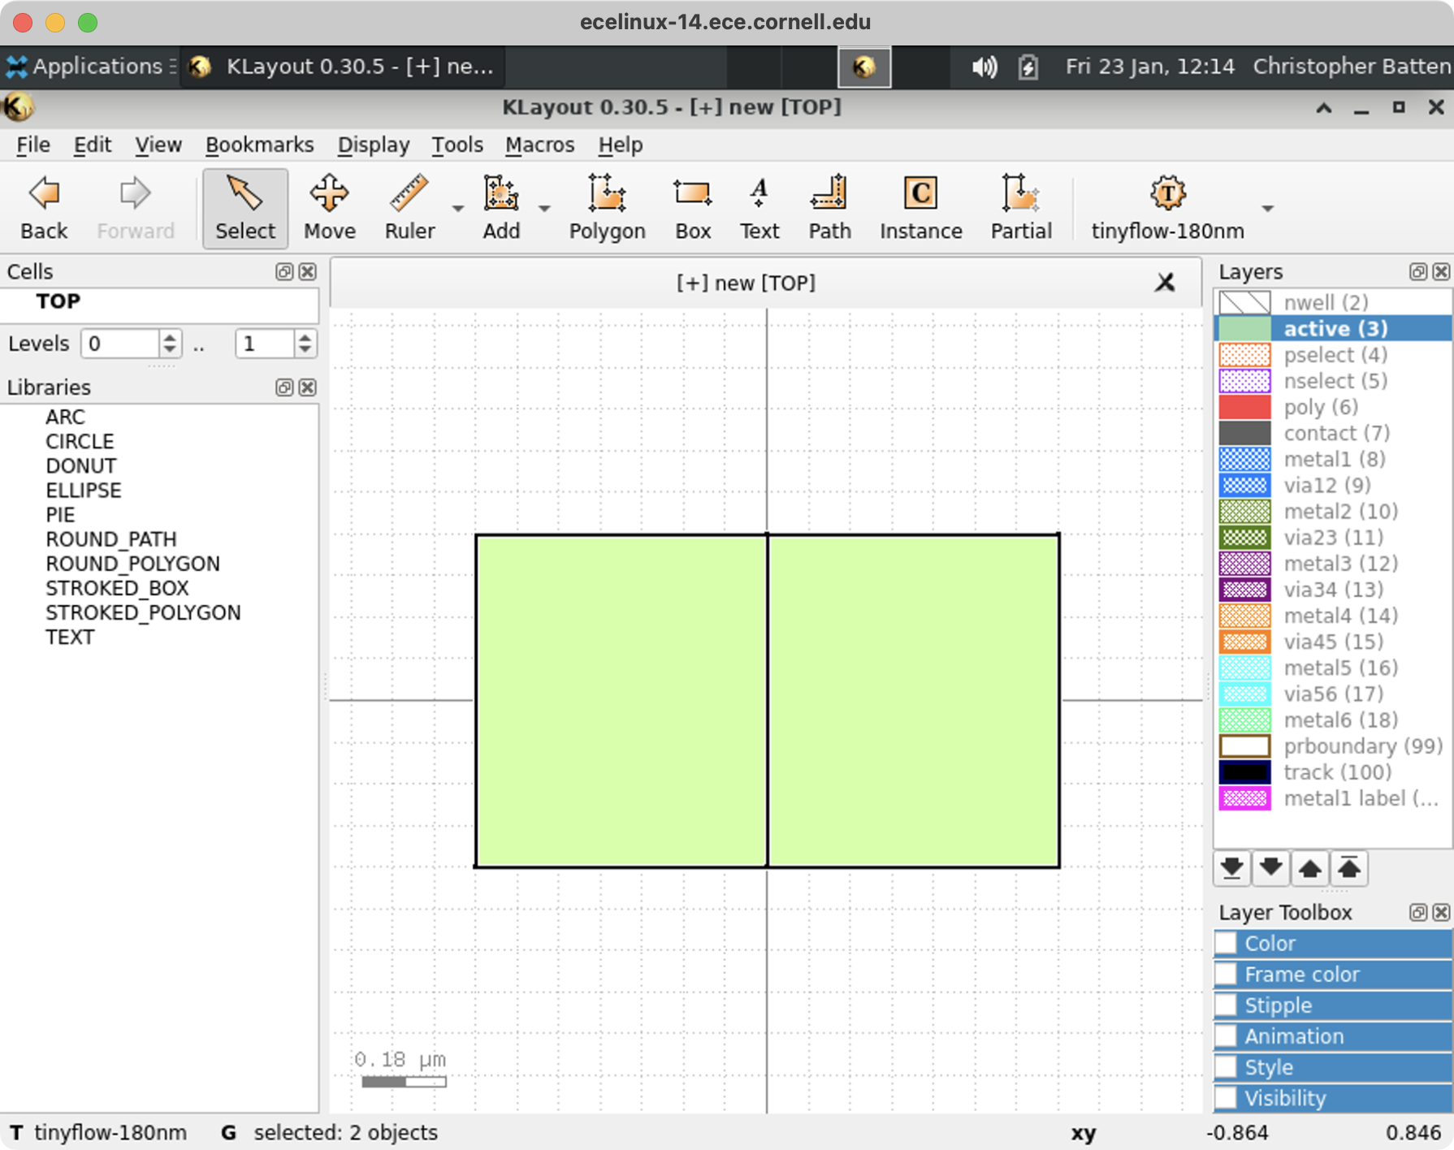
Task: Select the Text tool
Action: tap(759, 208)
